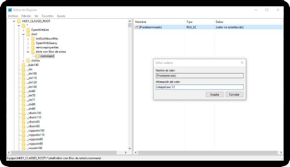Click the command folder icon

tap(37, 56)
